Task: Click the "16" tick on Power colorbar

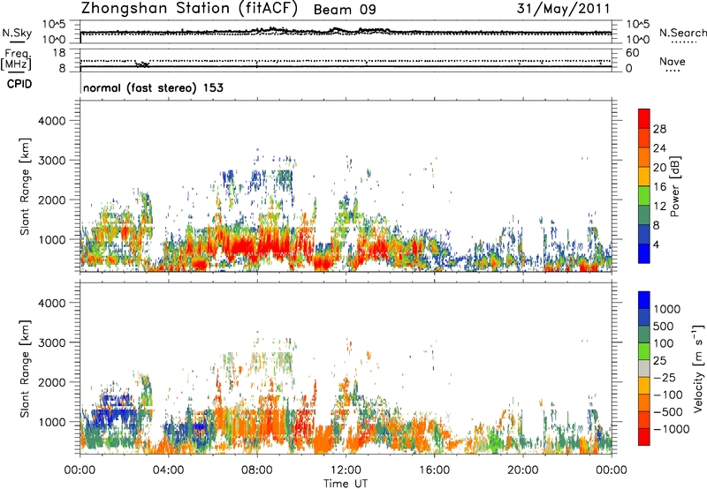Action: coord(659,186)
